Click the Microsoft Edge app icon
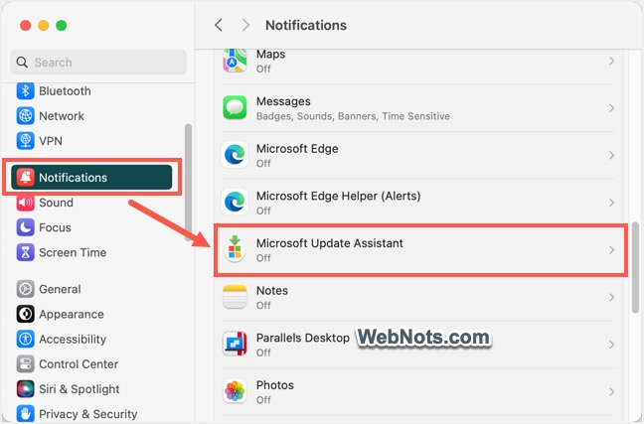 [235, 155]
